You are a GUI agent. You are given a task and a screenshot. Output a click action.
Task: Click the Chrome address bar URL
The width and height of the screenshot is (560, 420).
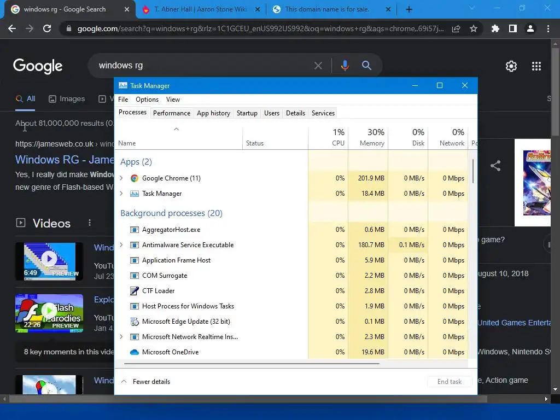pos(260,28)
